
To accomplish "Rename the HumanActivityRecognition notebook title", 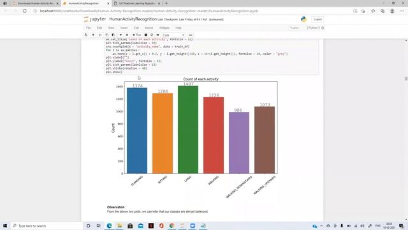I will point(133,19).
